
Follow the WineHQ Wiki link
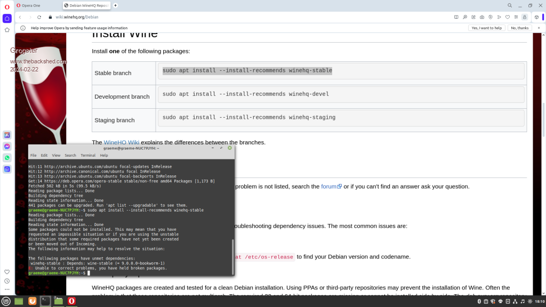pos(121,142)
